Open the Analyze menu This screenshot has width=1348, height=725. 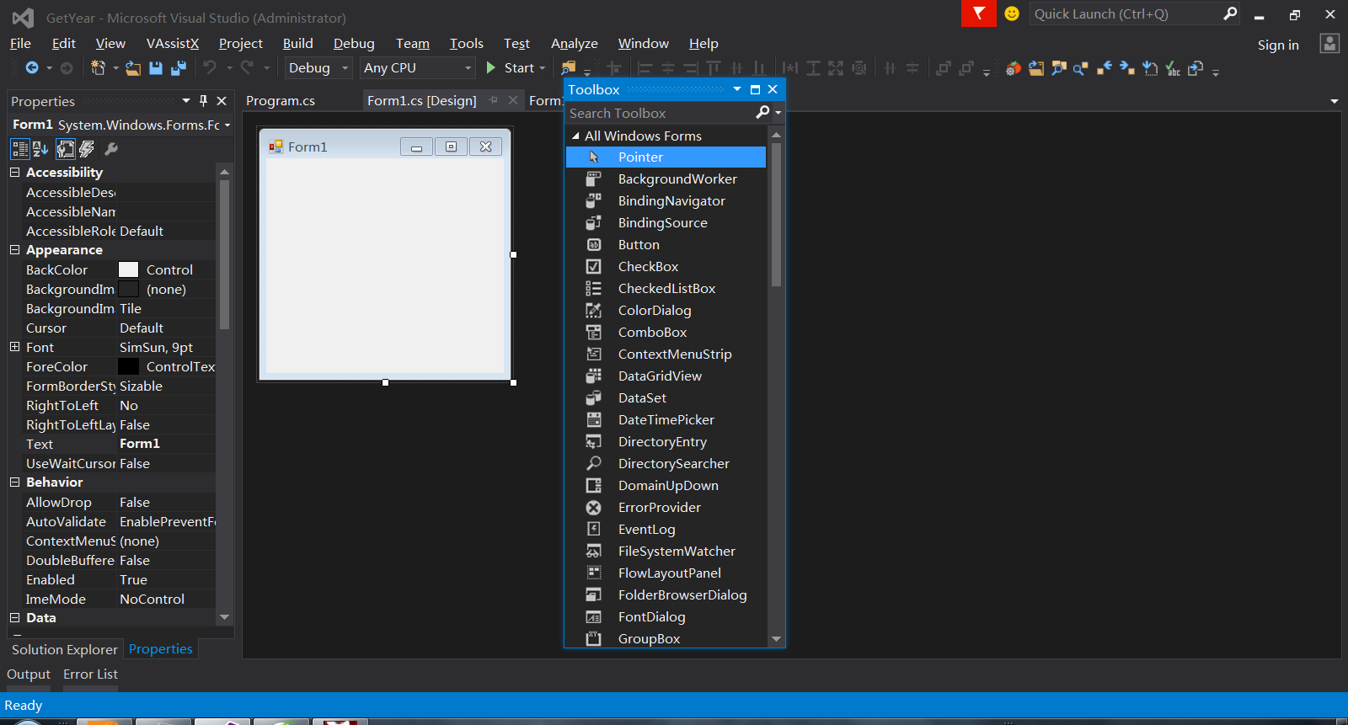[x=575, y=44]
